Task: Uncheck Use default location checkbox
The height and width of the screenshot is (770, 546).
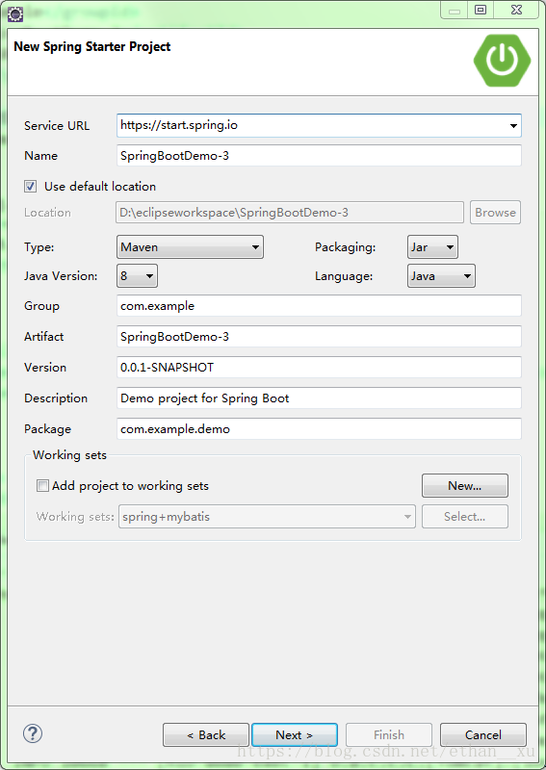Action: tap(31, 186)
